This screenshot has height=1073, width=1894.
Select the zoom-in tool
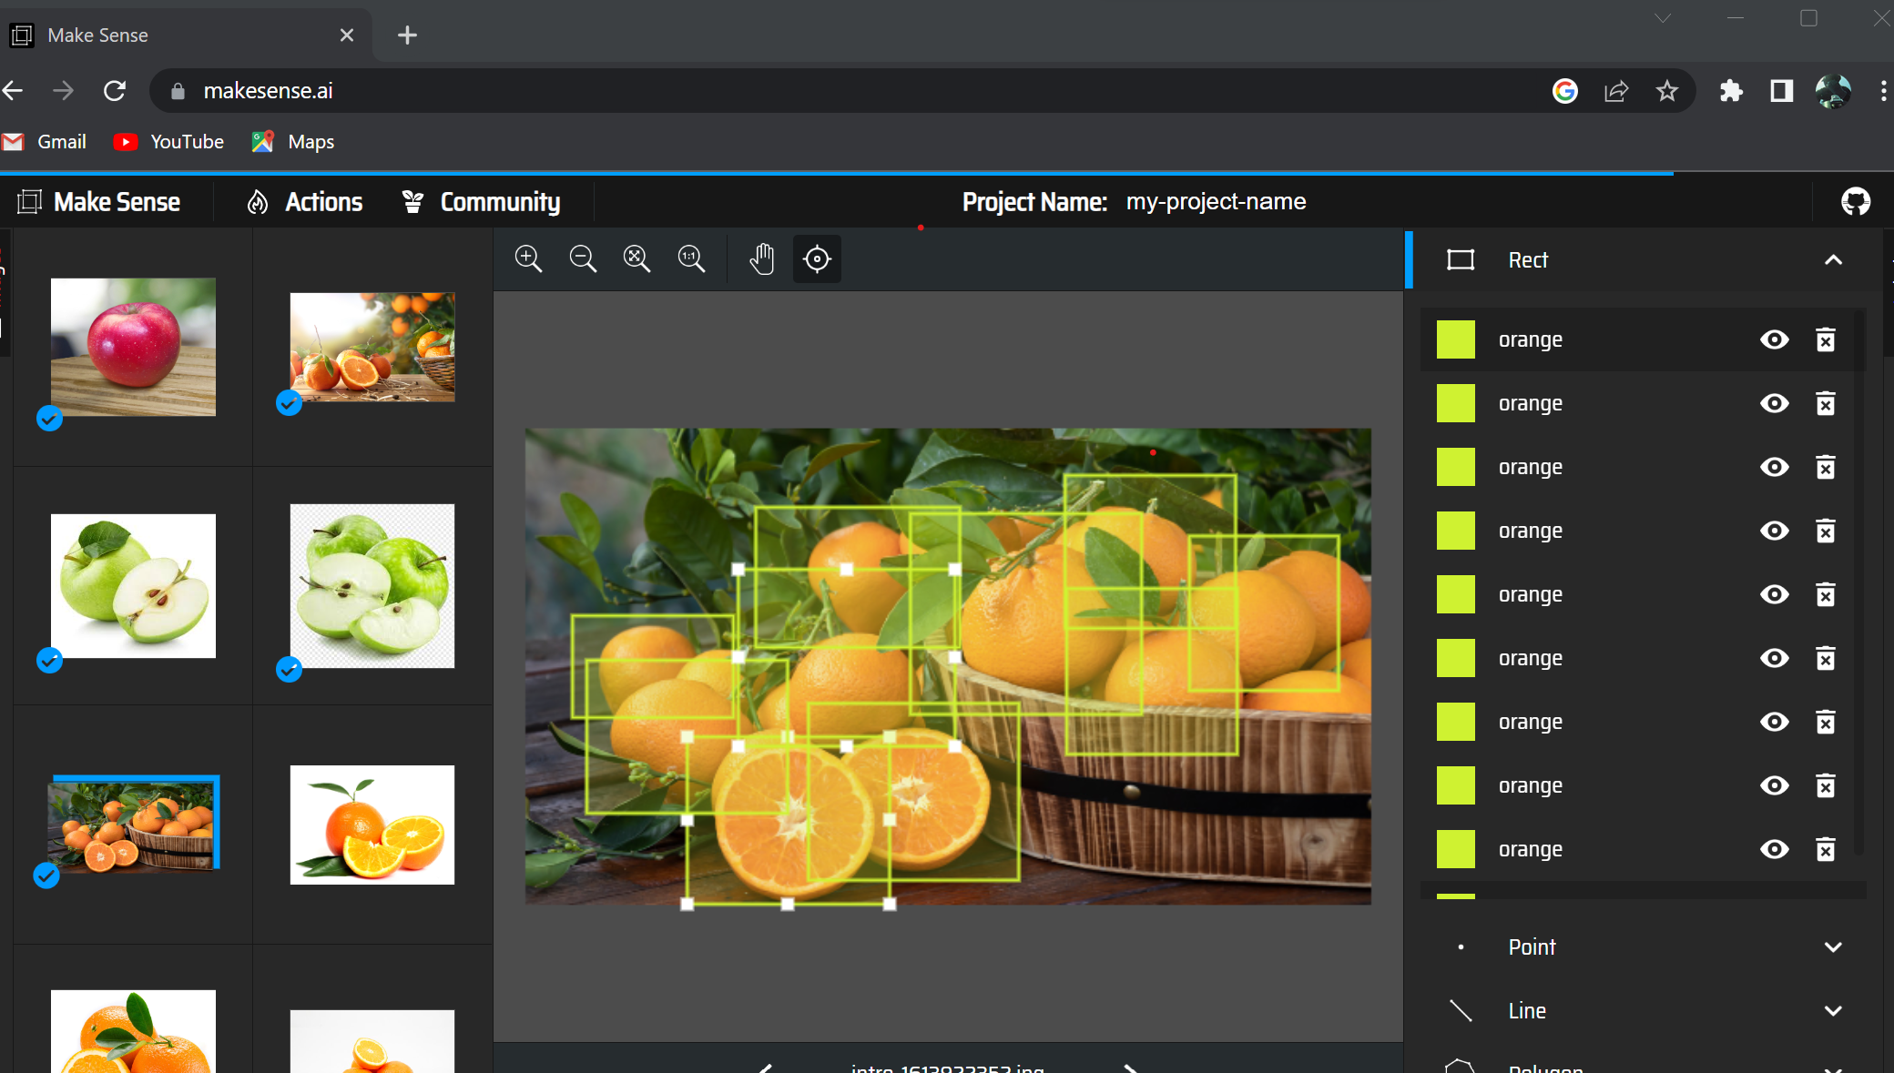pyautogui.click(x=528, y=258)
